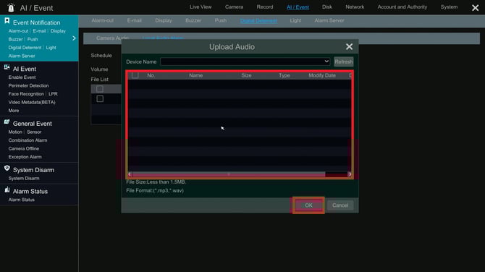Switch to the Alarm-out tab
The image size is (485, 272).
pyautogui.click(x=102, y=20)
